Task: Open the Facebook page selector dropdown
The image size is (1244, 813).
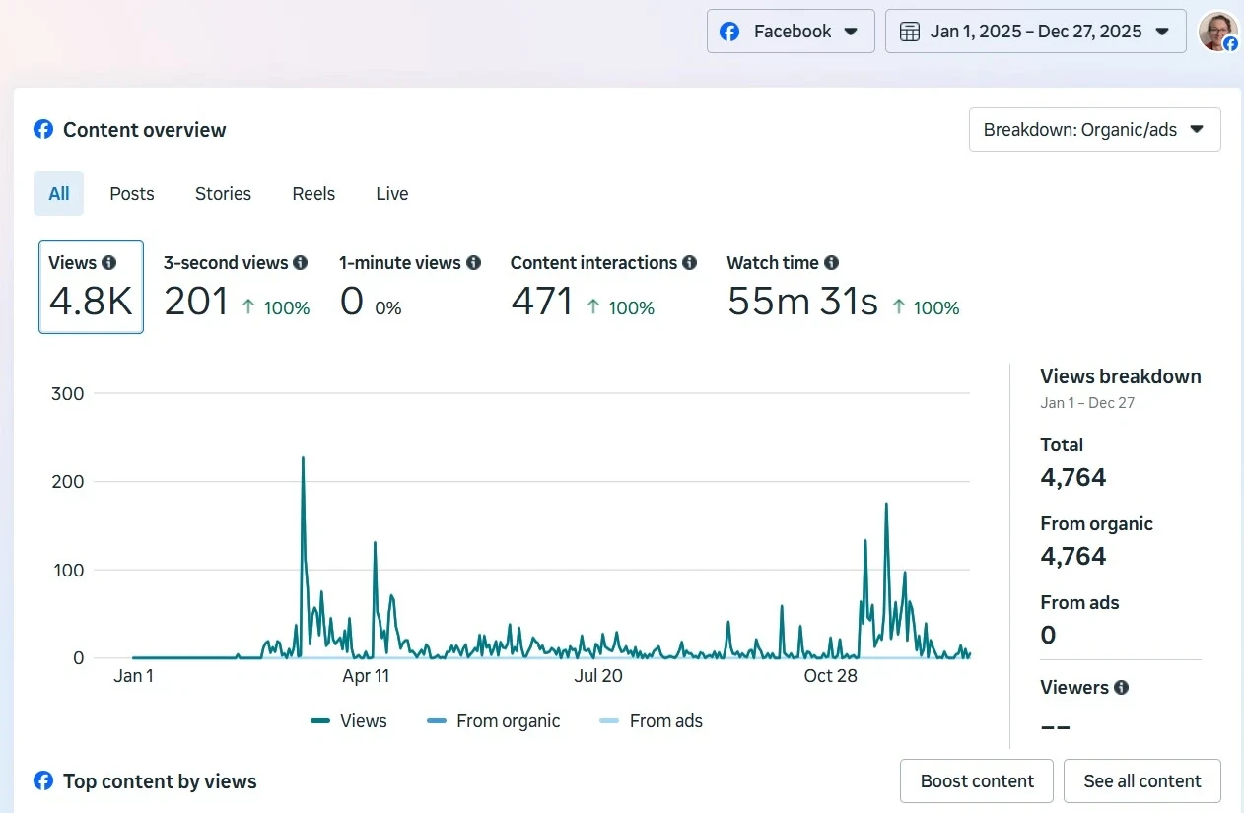Action: pos(790,31)
